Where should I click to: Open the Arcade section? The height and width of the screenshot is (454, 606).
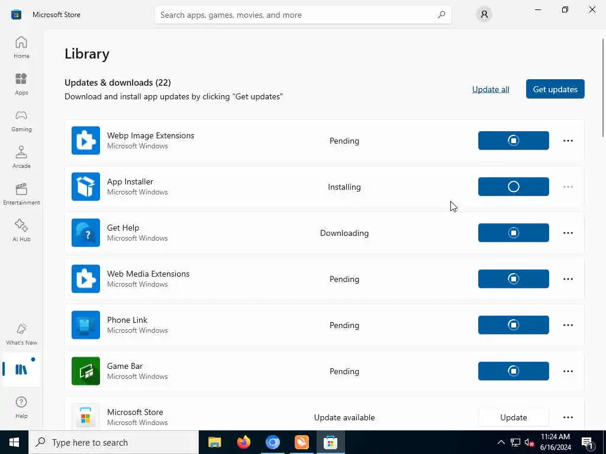[x=21, y=157]
